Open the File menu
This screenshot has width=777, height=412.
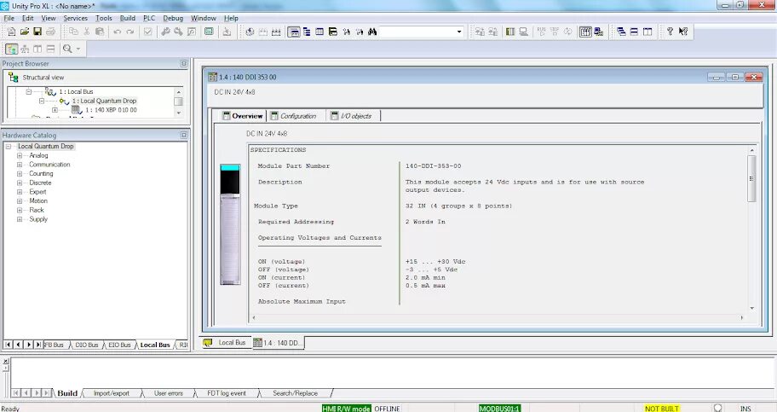click(x=9, y=18)
